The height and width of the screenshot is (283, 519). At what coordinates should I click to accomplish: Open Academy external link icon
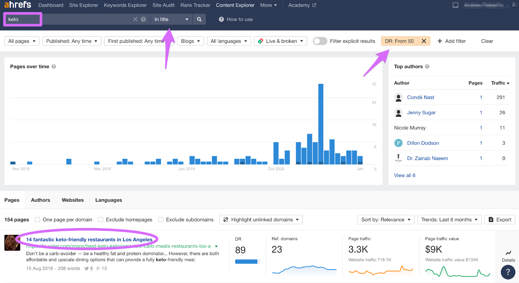tap(314, 5)
